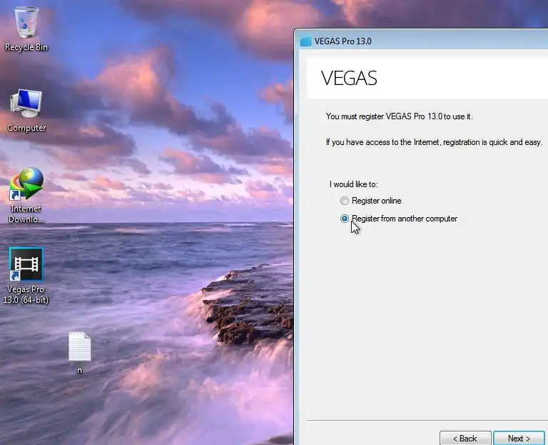
Task: Click the VEGAS Pro 13.0 title bar icon
Action: (306, 41)
